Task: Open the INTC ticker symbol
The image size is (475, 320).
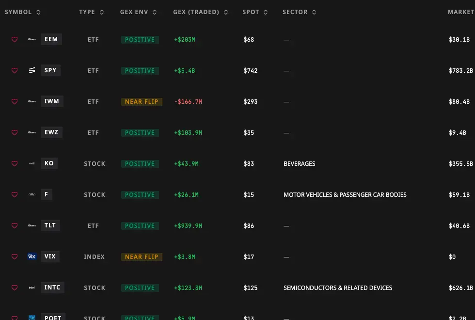Action: coord(52,287)
